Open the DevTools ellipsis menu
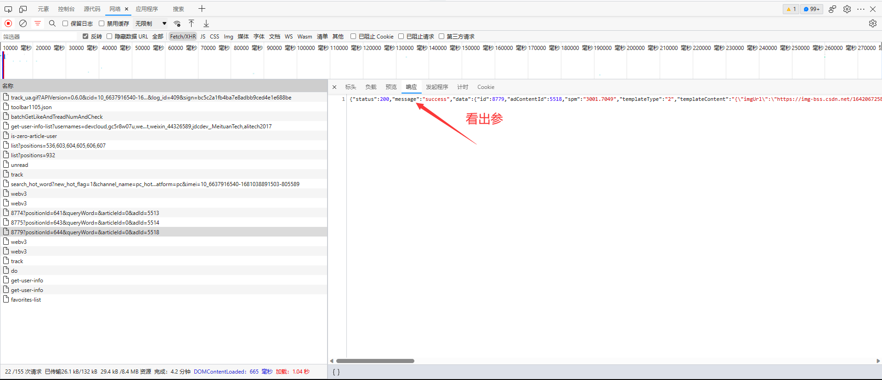 (860, 9)
